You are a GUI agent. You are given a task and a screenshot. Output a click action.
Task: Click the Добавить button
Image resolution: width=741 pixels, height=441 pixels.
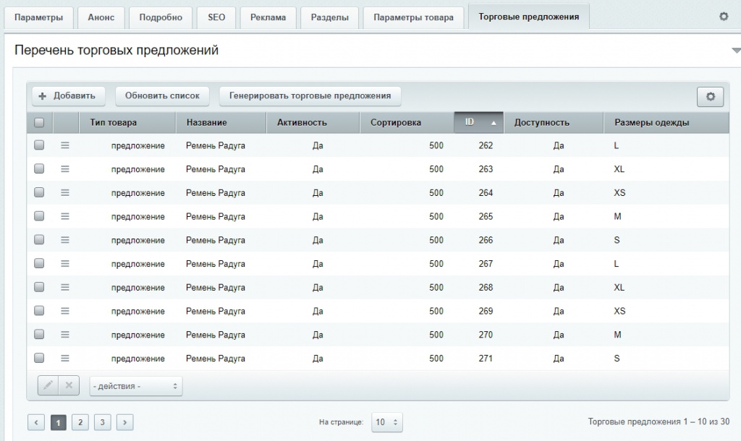tap(68, 96)
